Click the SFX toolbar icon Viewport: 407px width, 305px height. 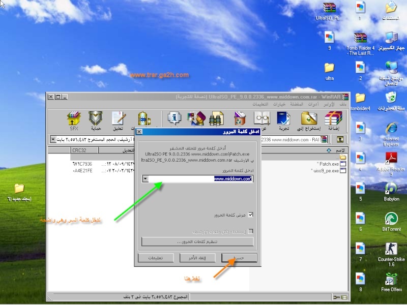click(74, 120)
